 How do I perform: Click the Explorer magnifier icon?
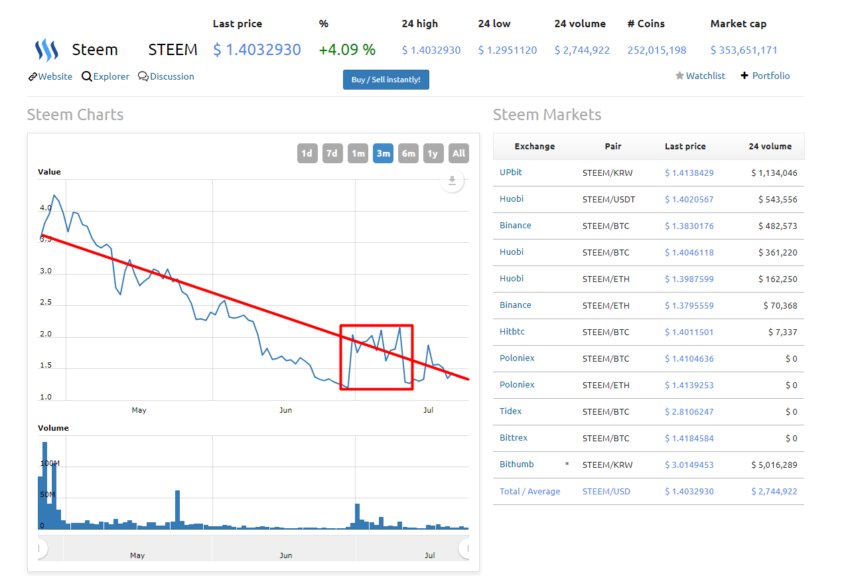coord(87,76)
